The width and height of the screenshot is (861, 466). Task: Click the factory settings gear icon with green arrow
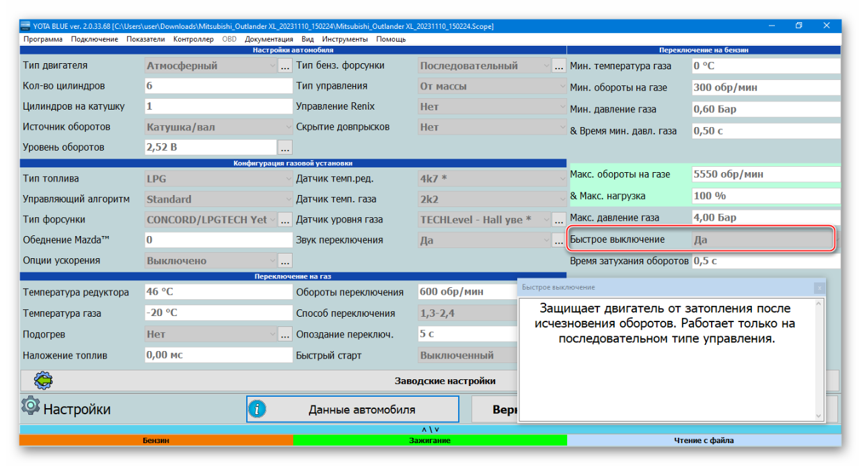pyautogui.click(x=44, y=381)
